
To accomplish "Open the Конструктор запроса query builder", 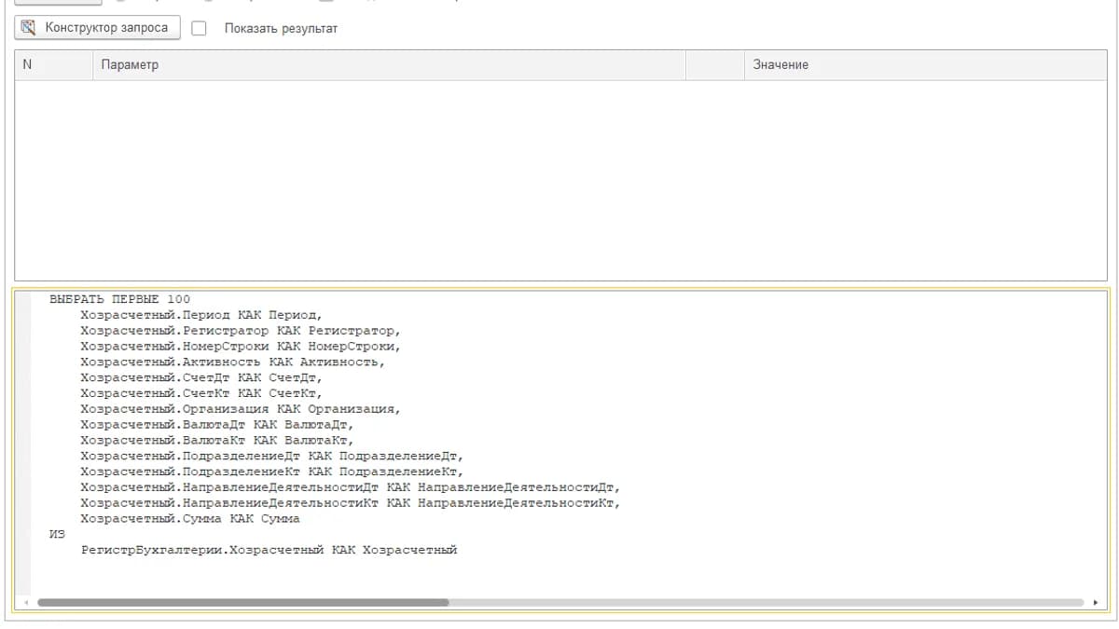I will [x=97, y=28].
